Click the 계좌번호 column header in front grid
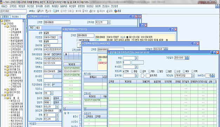 point(128,82)
